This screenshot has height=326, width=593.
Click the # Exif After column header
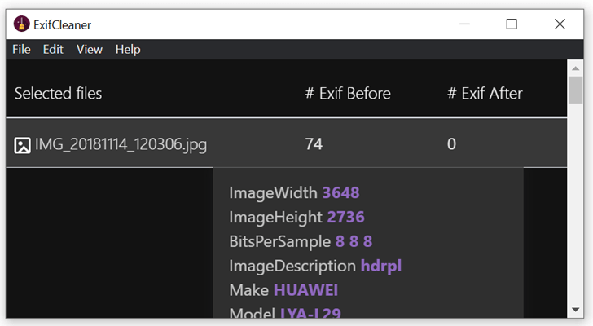[x=485, y=94]
